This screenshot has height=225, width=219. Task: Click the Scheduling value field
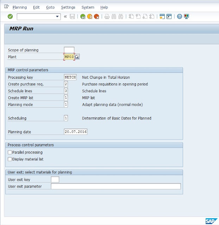tap(66, 118)
